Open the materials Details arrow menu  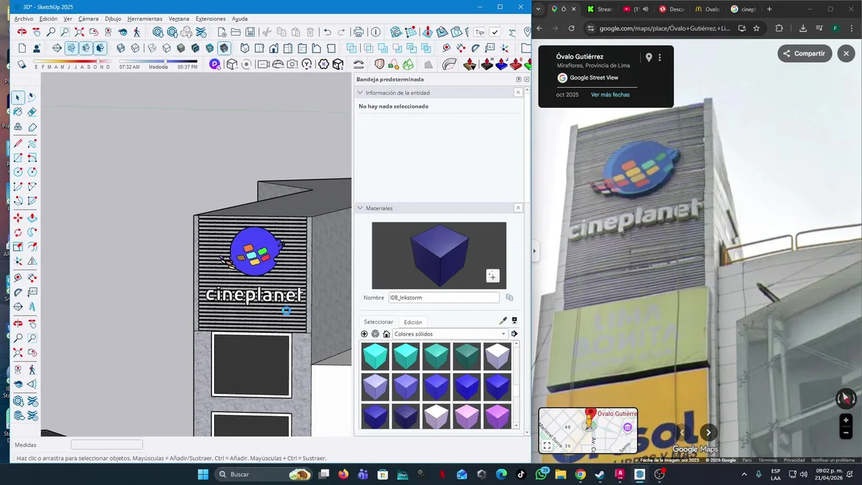(x=515, y=334)
